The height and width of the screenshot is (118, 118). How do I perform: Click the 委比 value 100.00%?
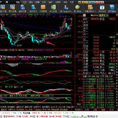pos(95,19)
